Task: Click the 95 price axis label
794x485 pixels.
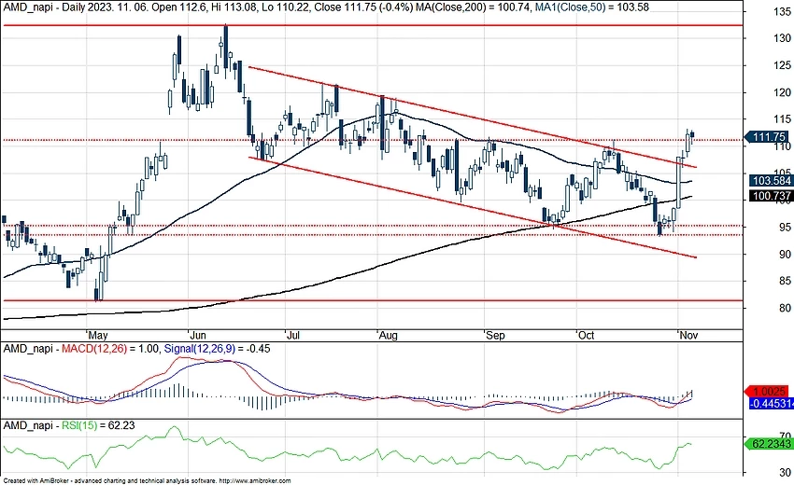Action: [x=786, y=227]
